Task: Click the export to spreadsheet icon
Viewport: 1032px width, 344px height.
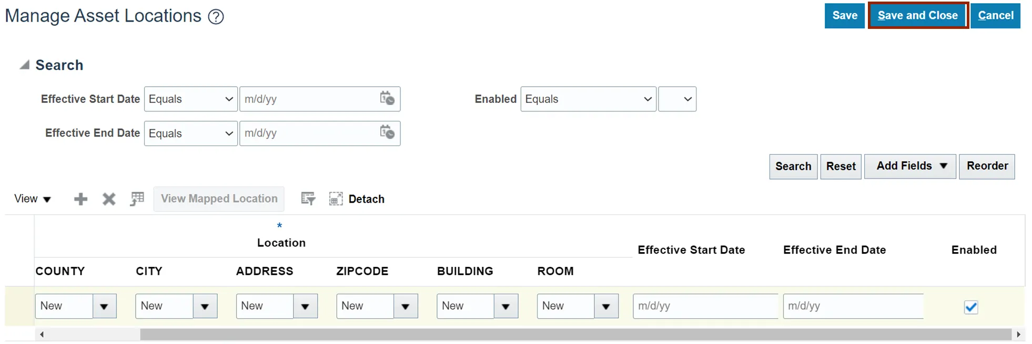Action: (x=137, y=199)
